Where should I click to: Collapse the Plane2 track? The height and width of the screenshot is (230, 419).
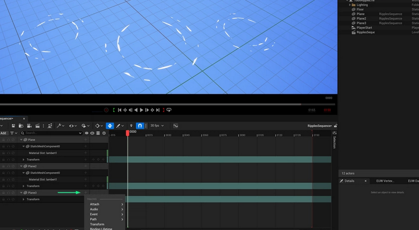pos(21,166)
